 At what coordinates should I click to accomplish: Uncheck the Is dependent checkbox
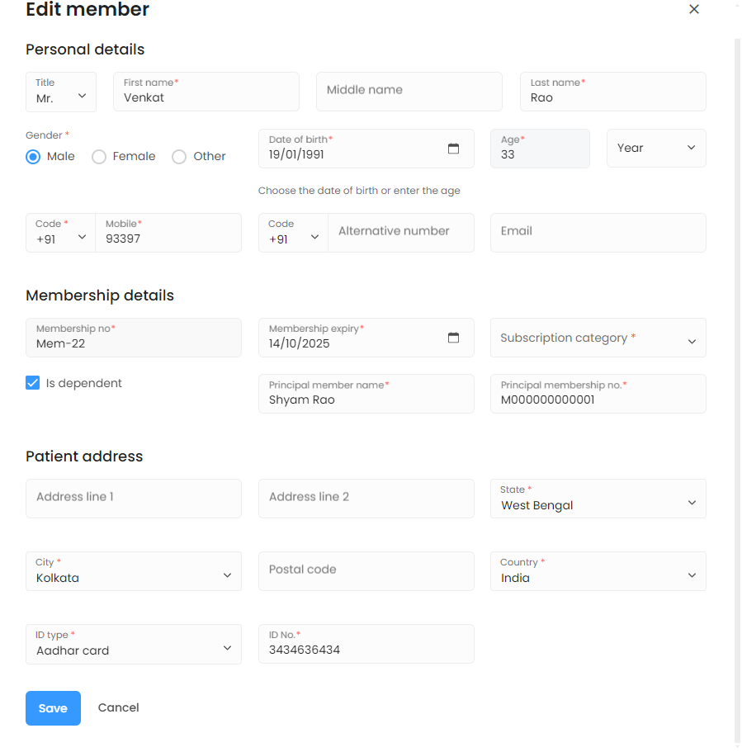33,383
